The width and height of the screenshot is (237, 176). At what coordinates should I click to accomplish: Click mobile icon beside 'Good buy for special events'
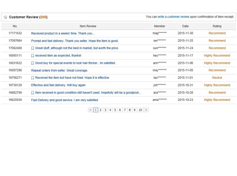33,63
